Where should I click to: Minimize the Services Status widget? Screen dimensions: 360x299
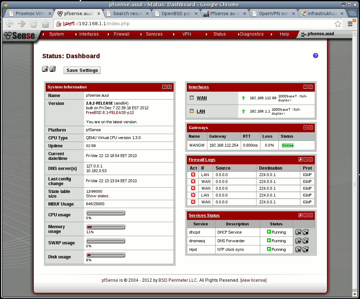(x=305, y=215)
